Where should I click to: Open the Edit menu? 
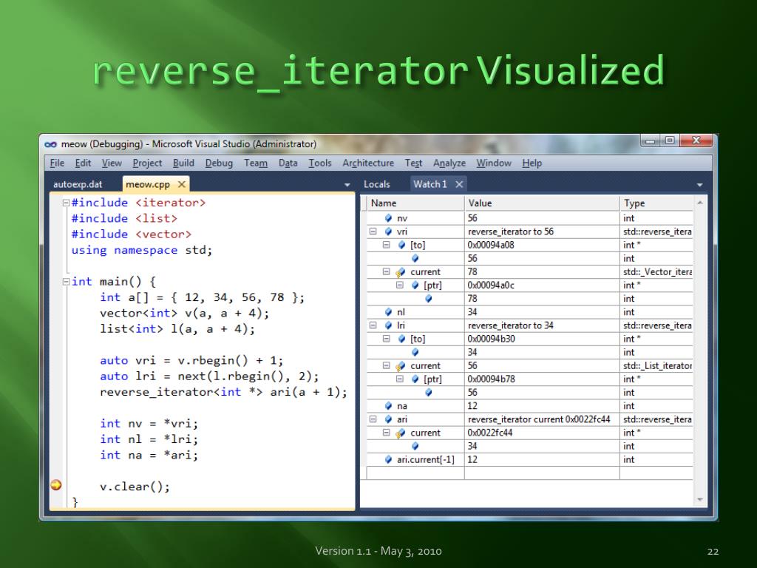click(x=83, y=163)
